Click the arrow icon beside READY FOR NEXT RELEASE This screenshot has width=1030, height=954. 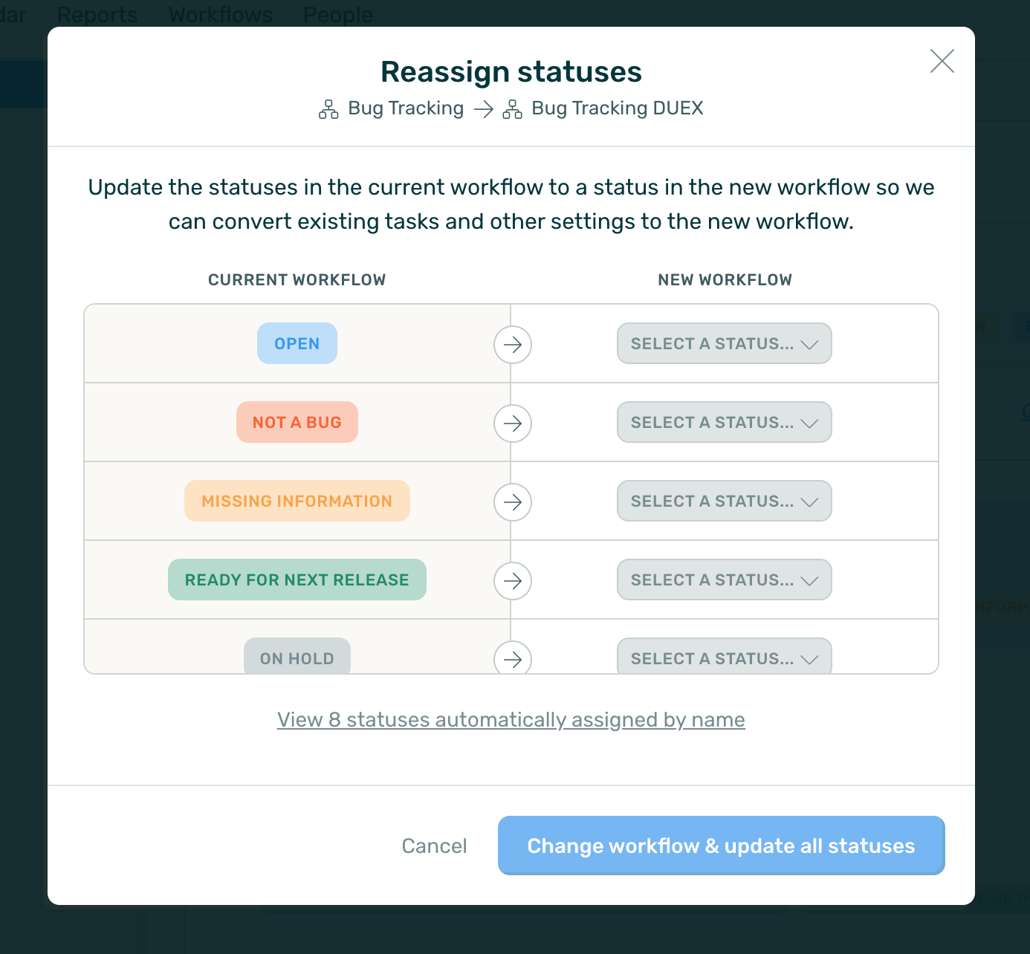tap(513, 581)
